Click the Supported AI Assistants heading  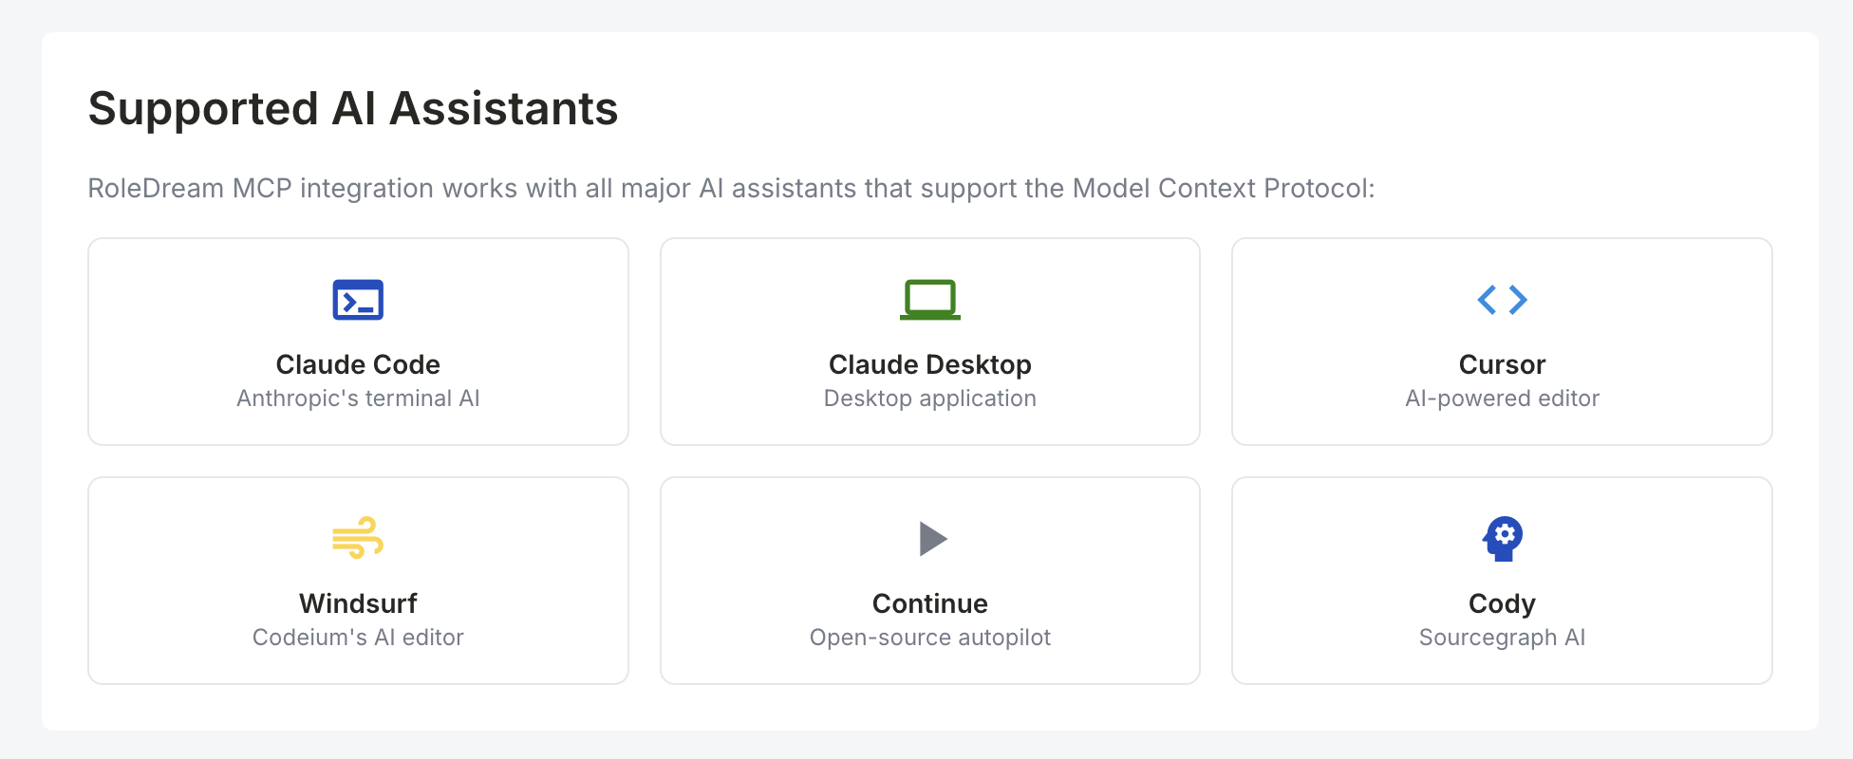(352, 108)
